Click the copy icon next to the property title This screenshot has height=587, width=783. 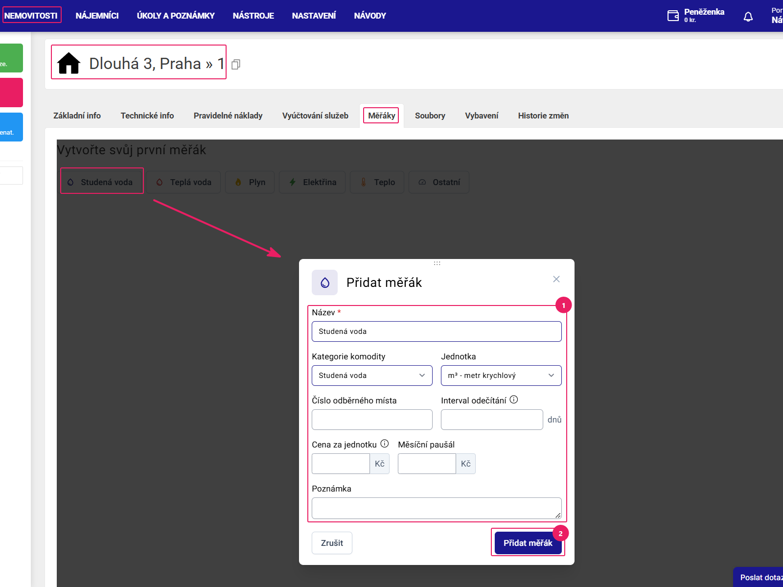[x=235, y=65]
